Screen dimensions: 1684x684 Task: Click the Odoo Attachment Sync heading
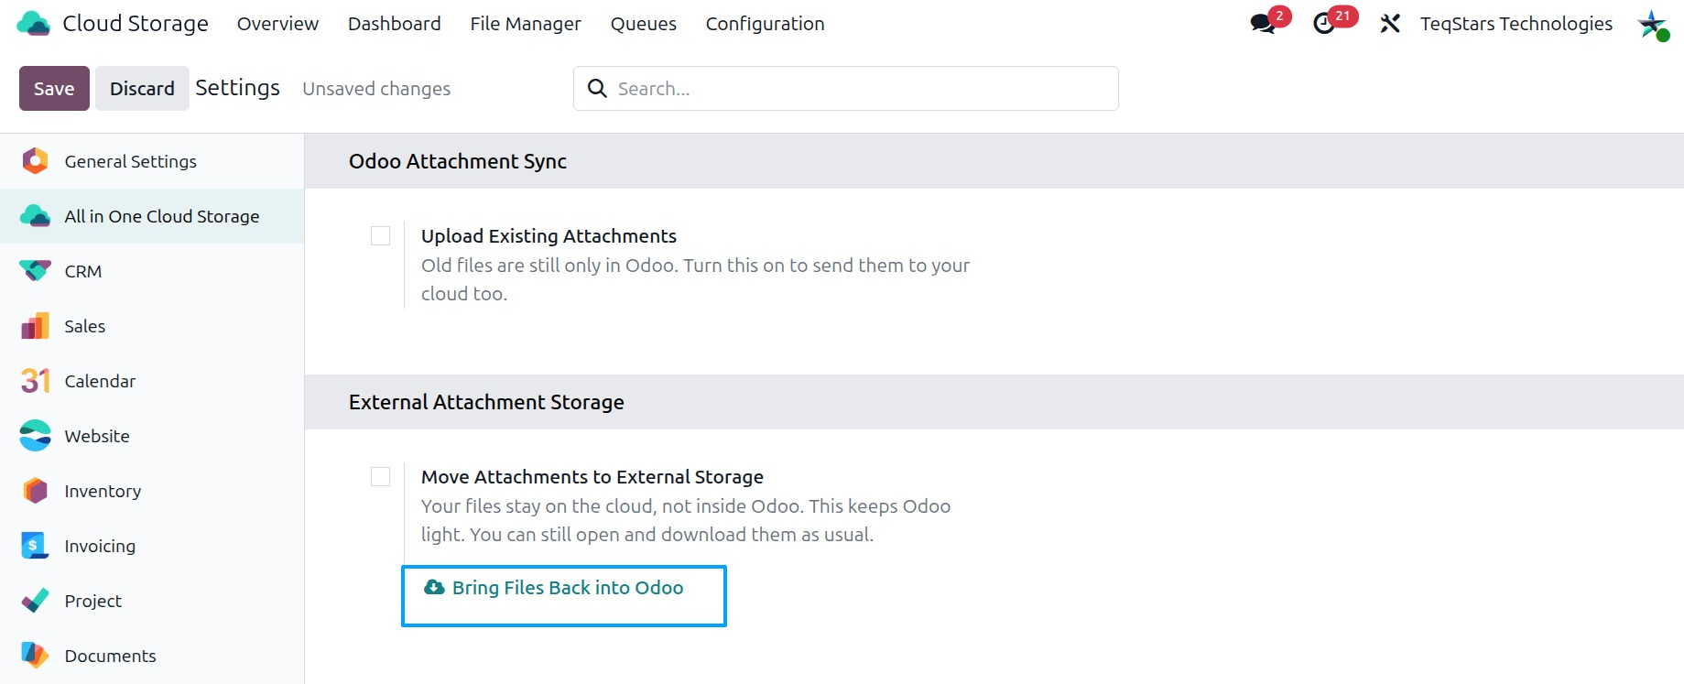coord(458,161)
